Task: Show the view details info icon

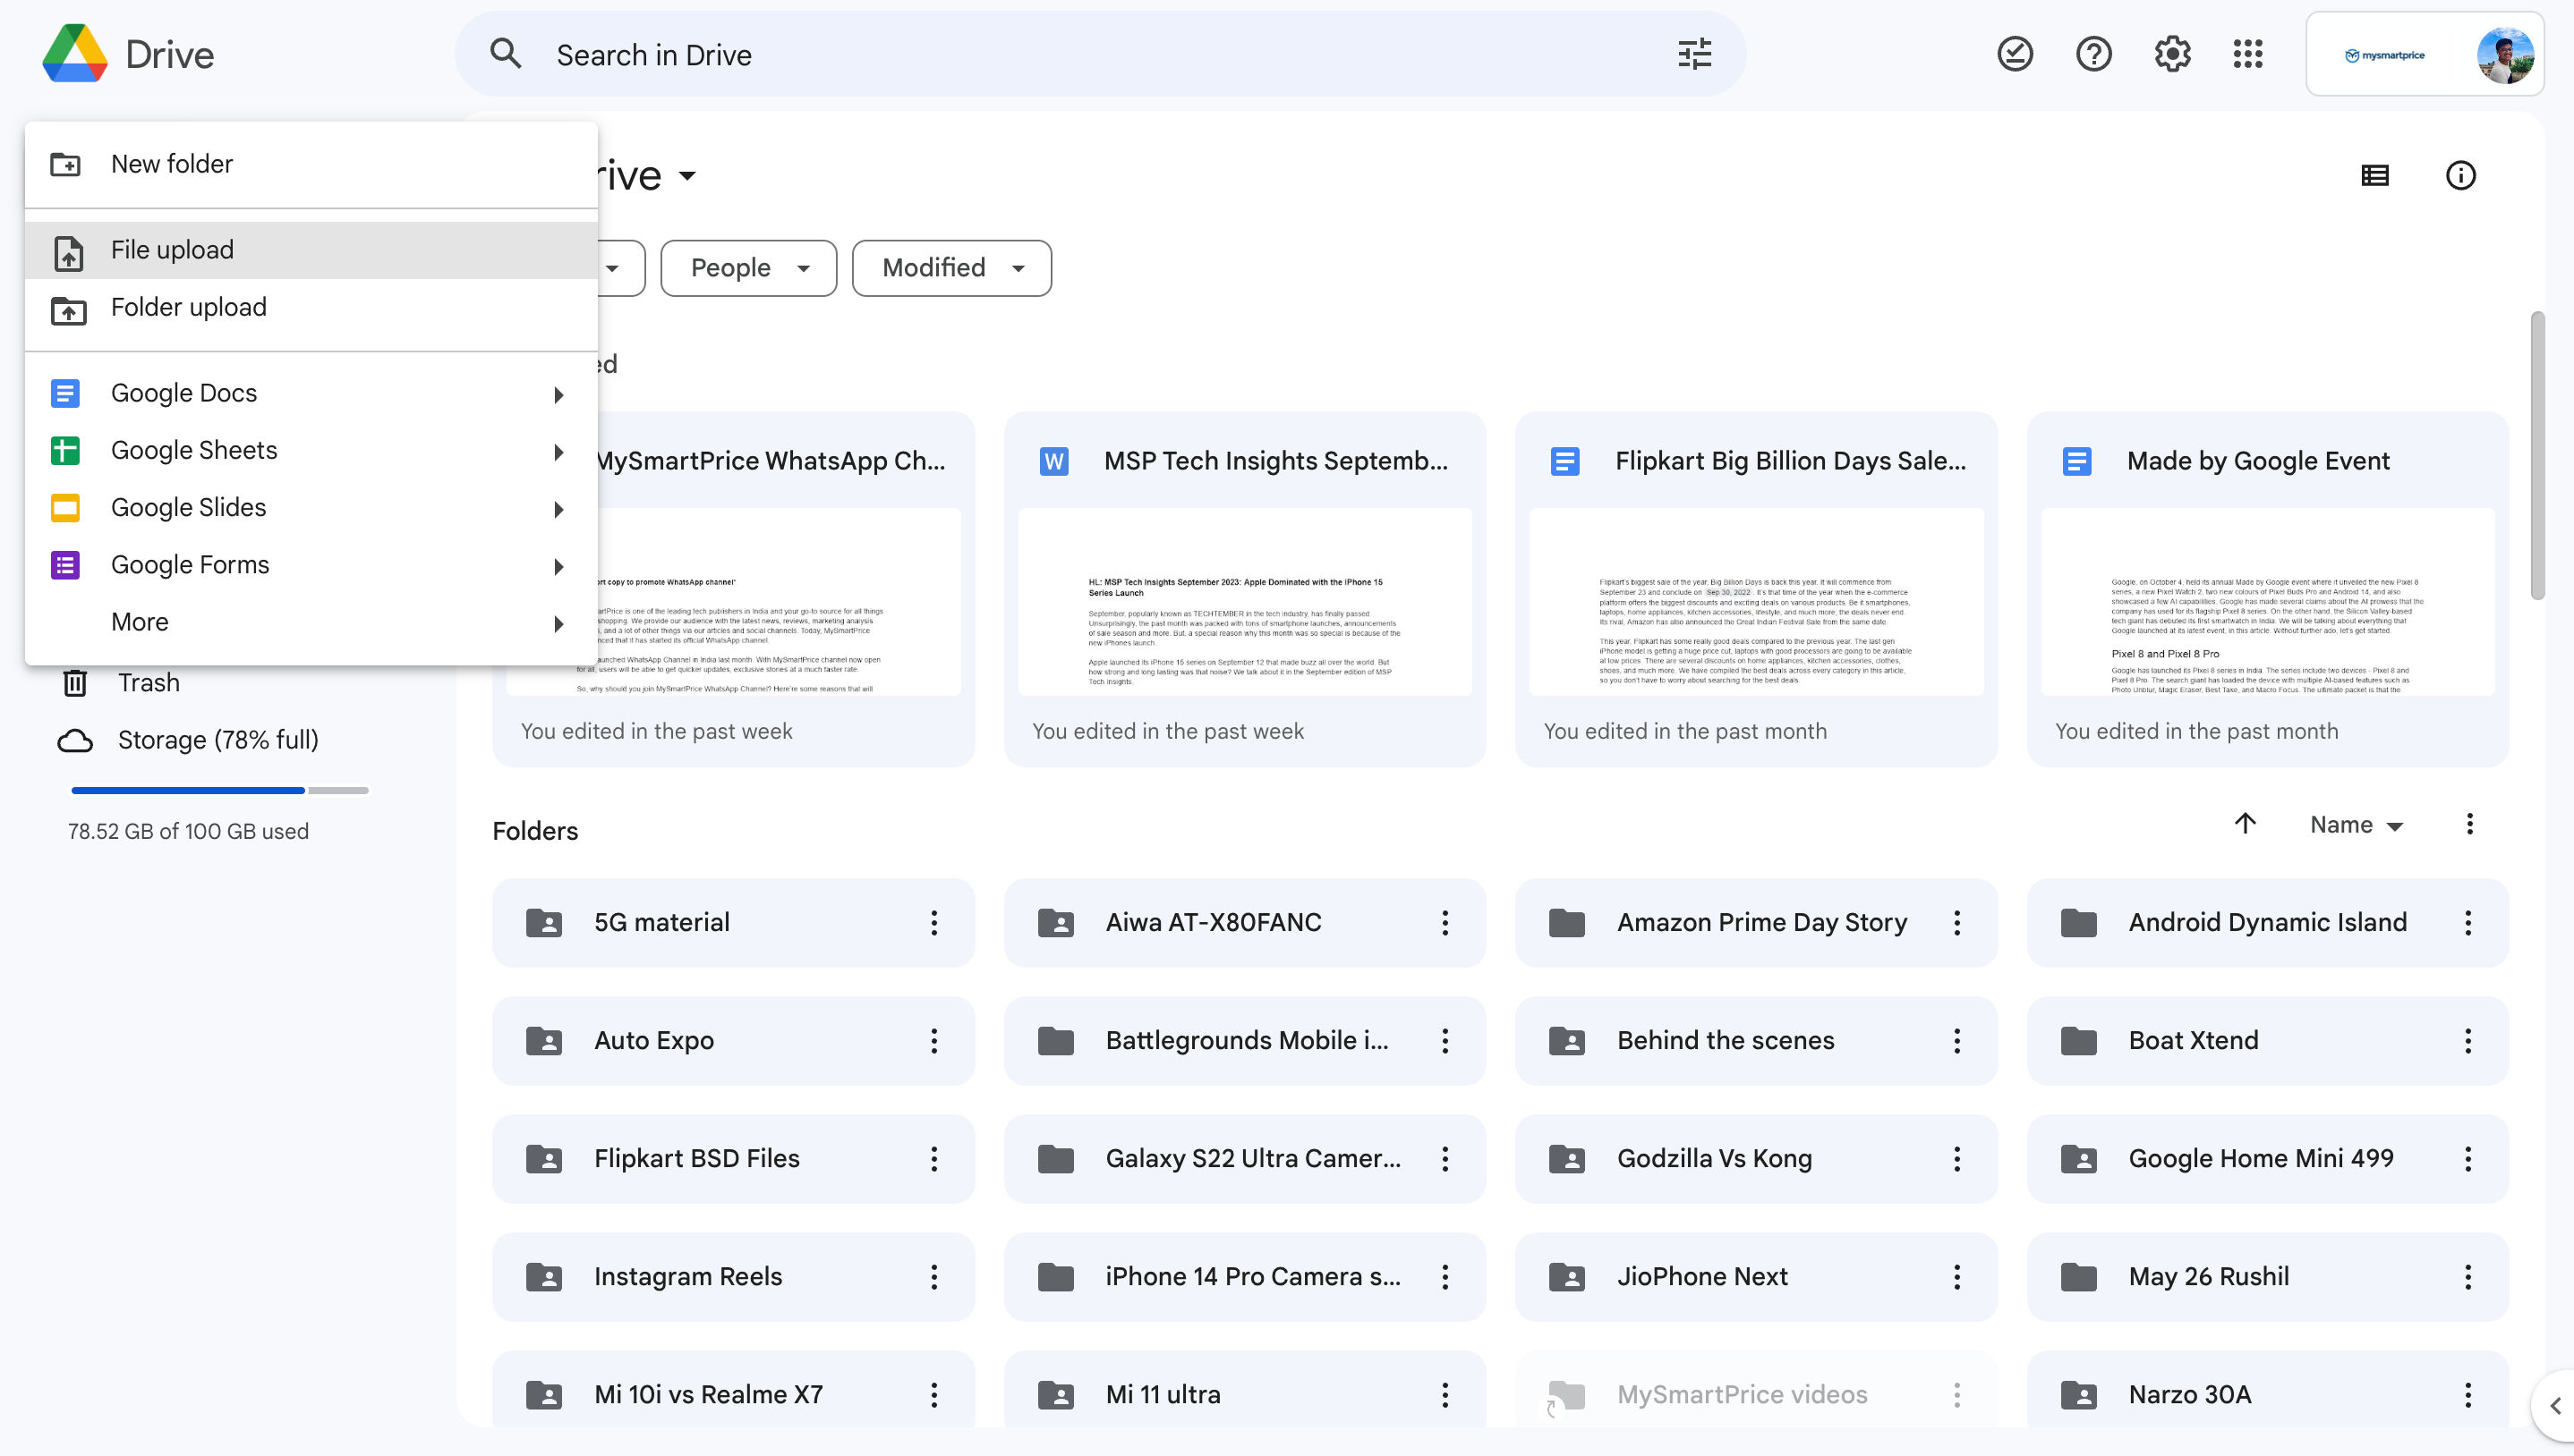Action: tap(2461, 176)
